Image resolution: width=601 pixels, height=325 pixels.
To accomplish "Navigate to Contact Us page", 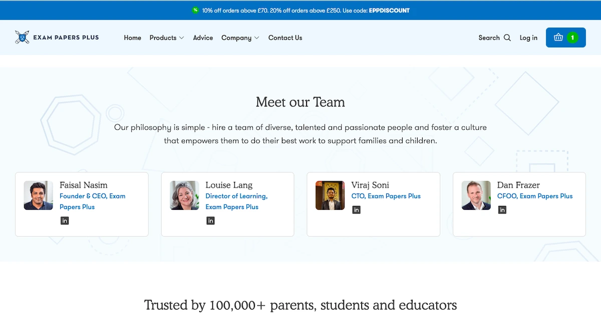I will coord(285,37).
